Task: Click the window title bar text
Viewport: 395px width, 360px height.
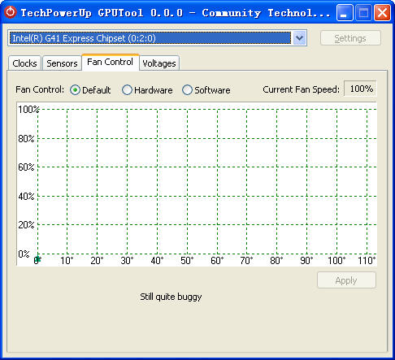Action: (176, 13)
